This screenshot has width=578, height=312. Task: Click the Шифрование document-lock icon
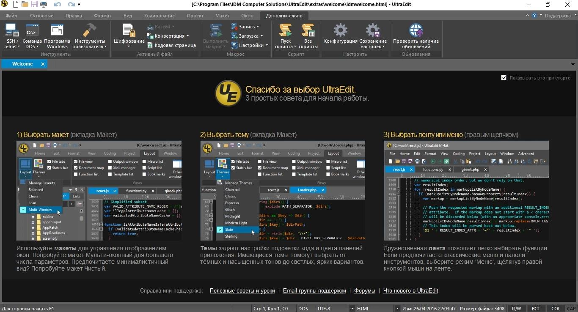pyautogui.click(x=129, y=30)
